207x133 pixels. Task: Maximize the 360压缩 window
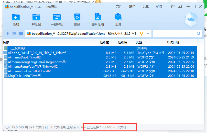(194, 7)
